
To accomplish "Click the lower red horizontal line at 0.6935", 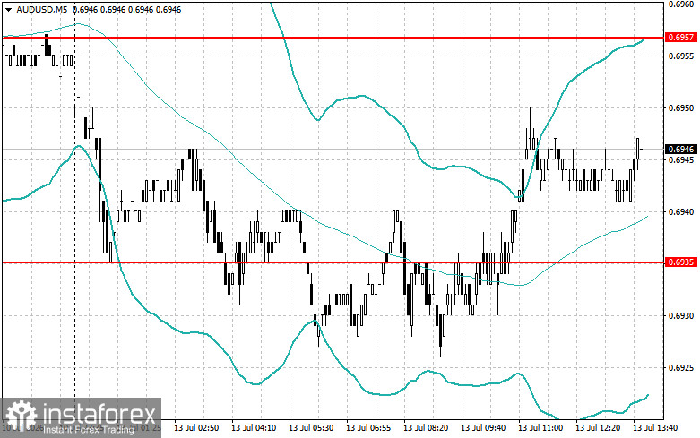I will point(333,262).
